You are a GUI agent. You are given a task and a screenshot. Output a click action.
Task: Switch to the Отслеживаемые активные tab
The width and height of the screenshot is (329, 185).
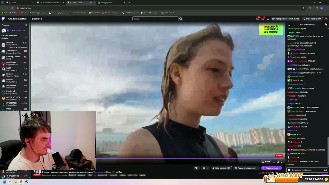point(51,3)
